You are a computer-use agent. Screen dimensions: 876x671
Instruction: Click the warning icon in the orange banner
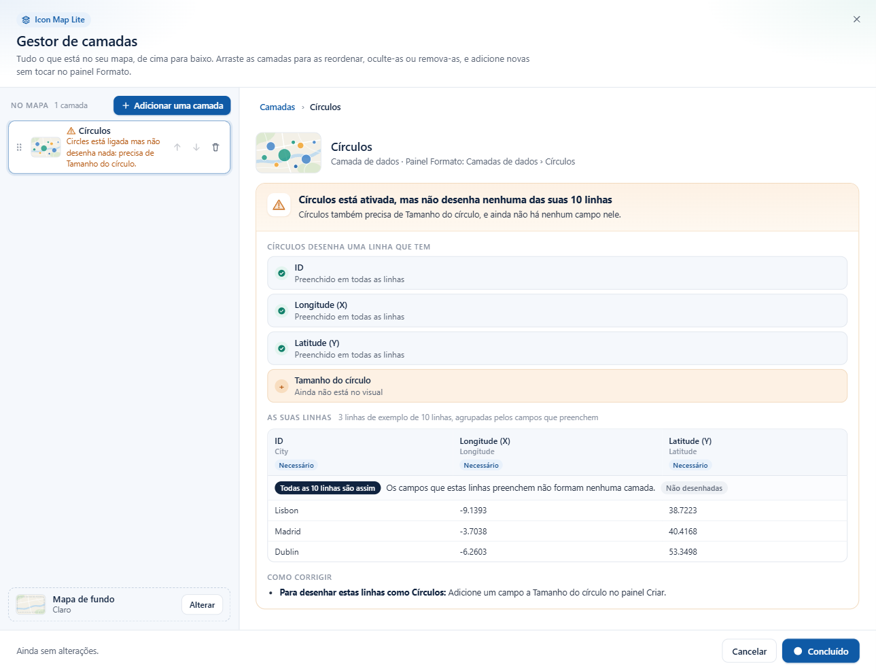click(x=279, y=205)
